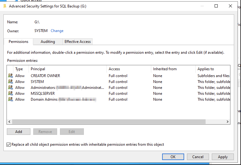Toggle Replace all child object permission entries checkbox

[x=9, y=144]
